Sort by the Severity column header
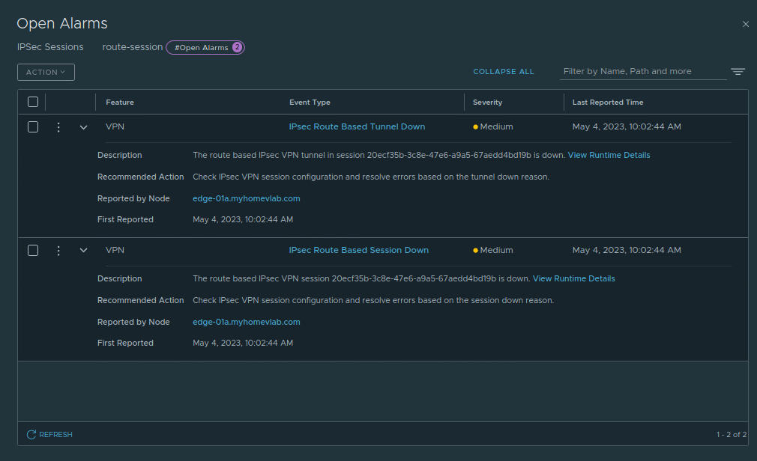Image resolution: width=757 pixels, height=461 pixels. [487, 103]
